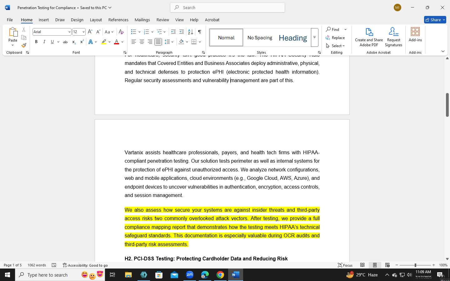Click the Share button
The height and width of the screenshot is (281, 450).
pos(435,20)
